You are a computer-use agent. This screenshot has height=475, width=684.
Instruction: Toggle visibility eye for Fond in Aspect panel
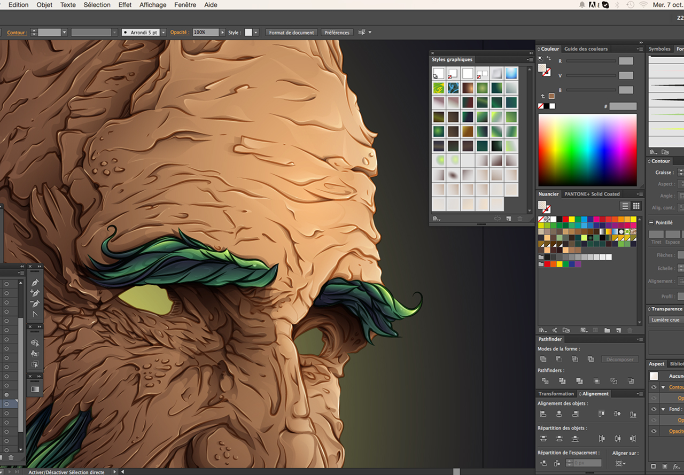coord(654,409)
